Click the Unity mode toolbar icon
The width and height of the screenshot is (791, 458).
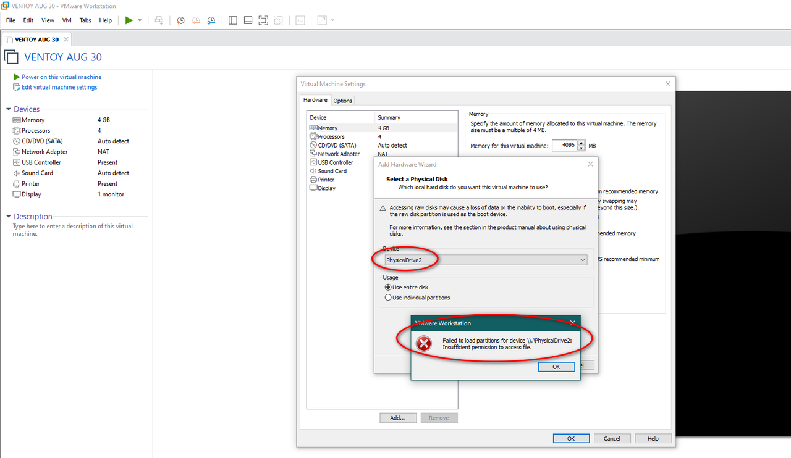(x=279, y=20)
